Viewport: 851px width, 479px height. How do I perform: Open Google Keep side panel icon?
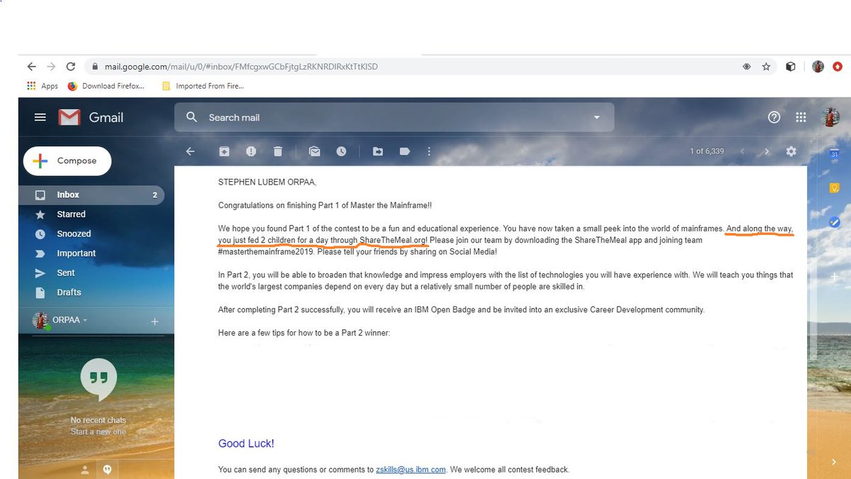pos(835,188)
